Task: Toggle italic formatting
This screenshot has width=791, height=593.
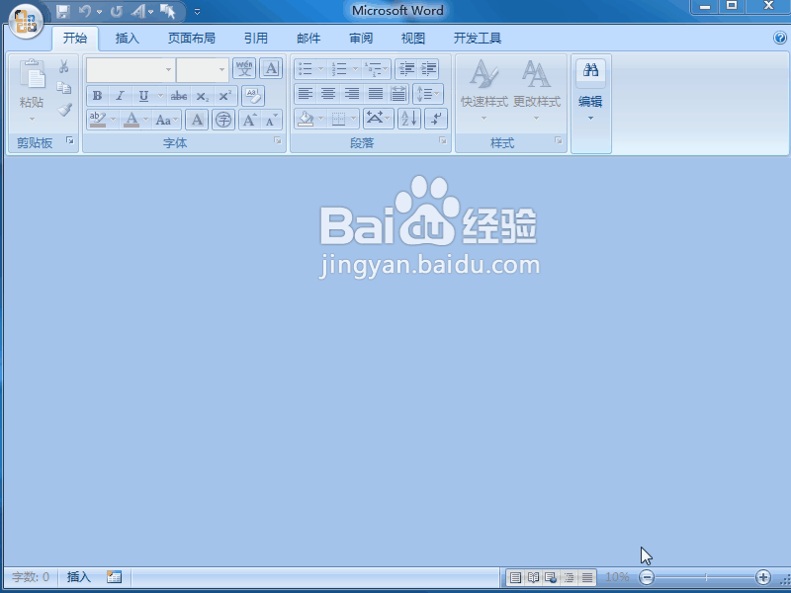Action: [x=120, y=95]
